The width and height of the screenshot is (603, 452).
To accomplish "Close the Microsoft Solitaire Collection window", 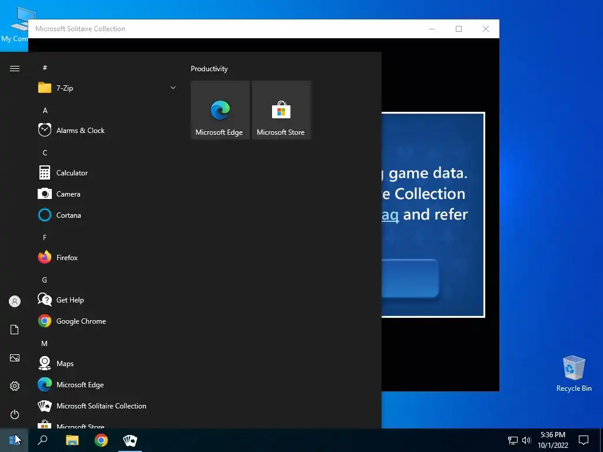I will pyautogui.click(x=486, y=29).
